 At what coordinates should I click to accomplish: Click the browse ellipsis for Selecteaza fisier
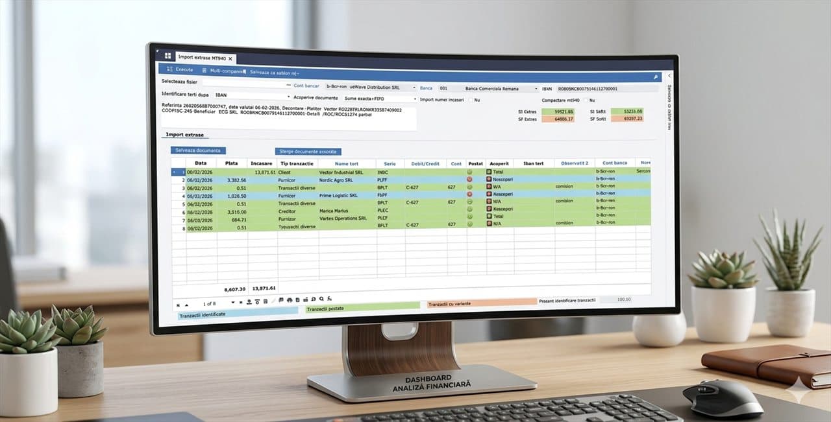[288, 85]
